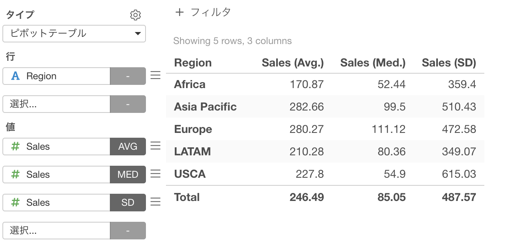Viewport: 518px width, 245px height.
Task: Click the text type icon on Region
Action: click(x=15, y=76)
